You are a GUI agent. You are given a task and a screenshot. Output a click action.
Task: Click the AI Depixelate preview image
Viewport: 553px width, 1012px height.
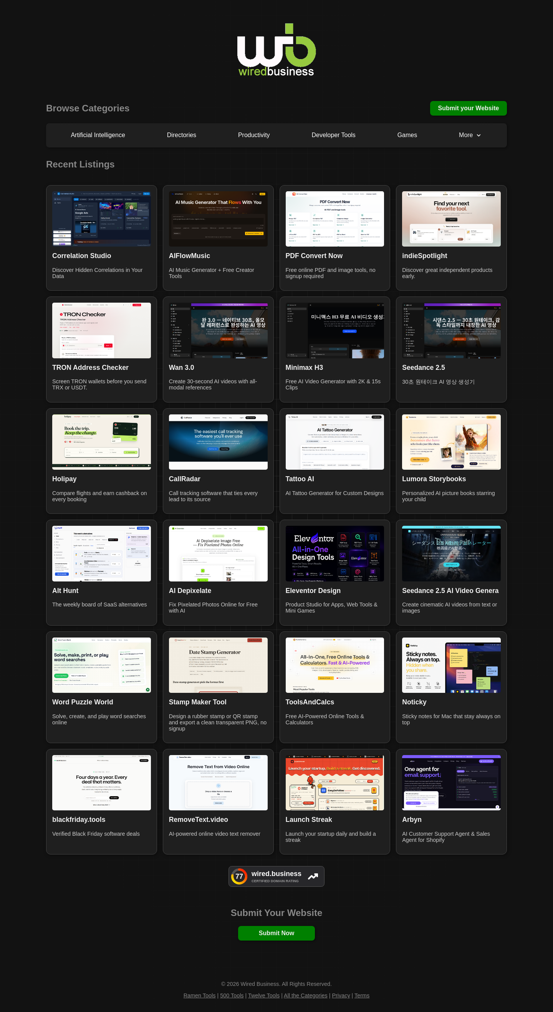pos(218,553)
